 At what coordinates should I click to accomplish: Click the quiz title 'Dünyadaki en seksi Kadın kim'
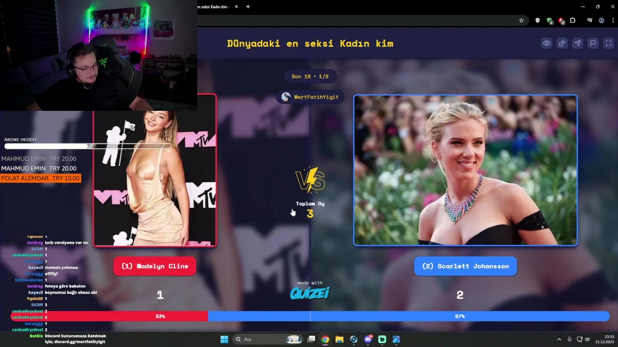310,43
